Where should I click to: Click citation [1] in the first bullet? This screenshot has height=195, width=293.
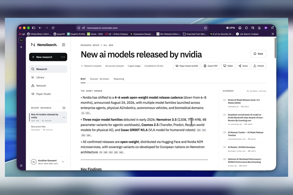[x=83, y=113]
